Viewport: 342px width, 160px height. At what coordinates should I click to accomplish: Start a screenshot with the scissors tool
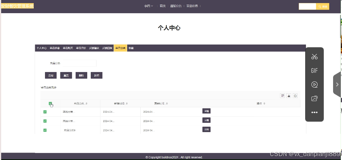tap(314, 57)
